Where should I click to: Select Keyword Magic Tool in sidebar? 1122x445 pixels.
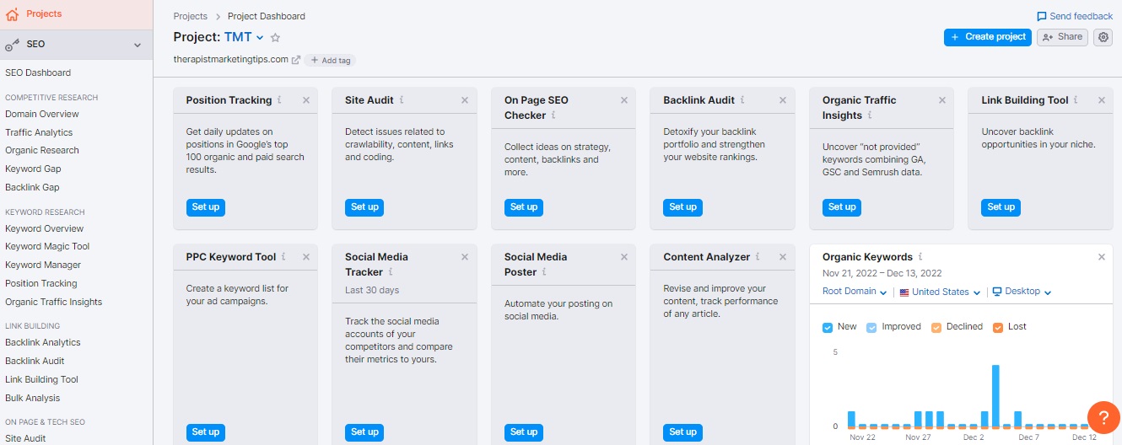tap(47, 246)
